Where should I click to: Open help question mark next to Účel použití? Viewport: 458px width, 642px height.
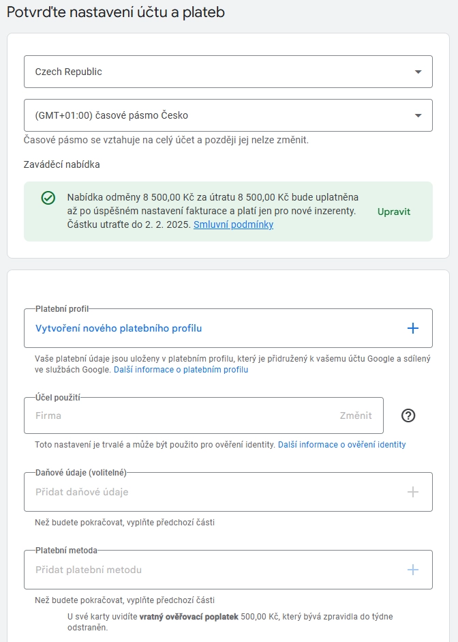pyautogui.click(x=408, y=415)
